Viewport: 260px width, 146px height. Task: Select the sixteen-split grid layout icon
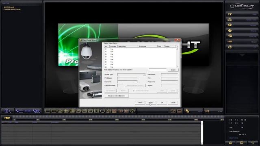coord(72,111)
